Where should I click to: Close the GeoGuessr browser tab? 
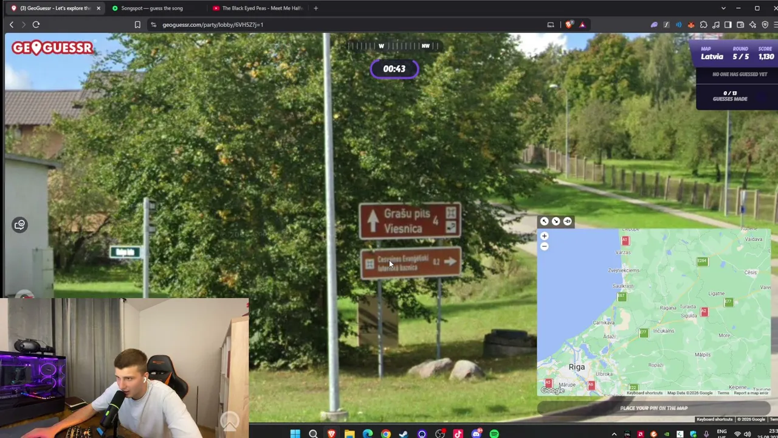coord(98,9)
